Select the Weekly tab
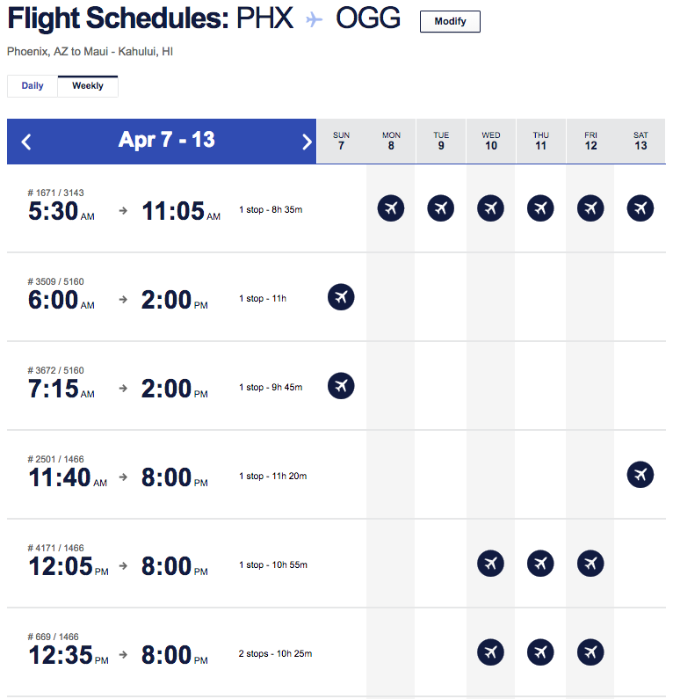Viewport: 673px width, 699px height. coord(88,86)
